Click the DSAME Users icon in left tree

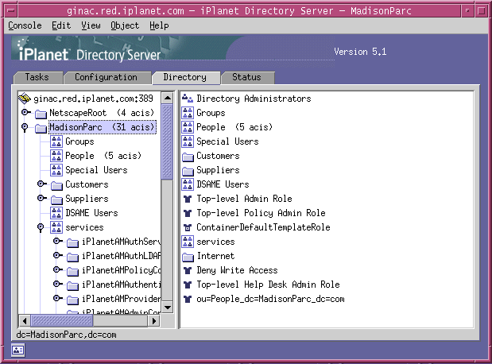point(56,213)
